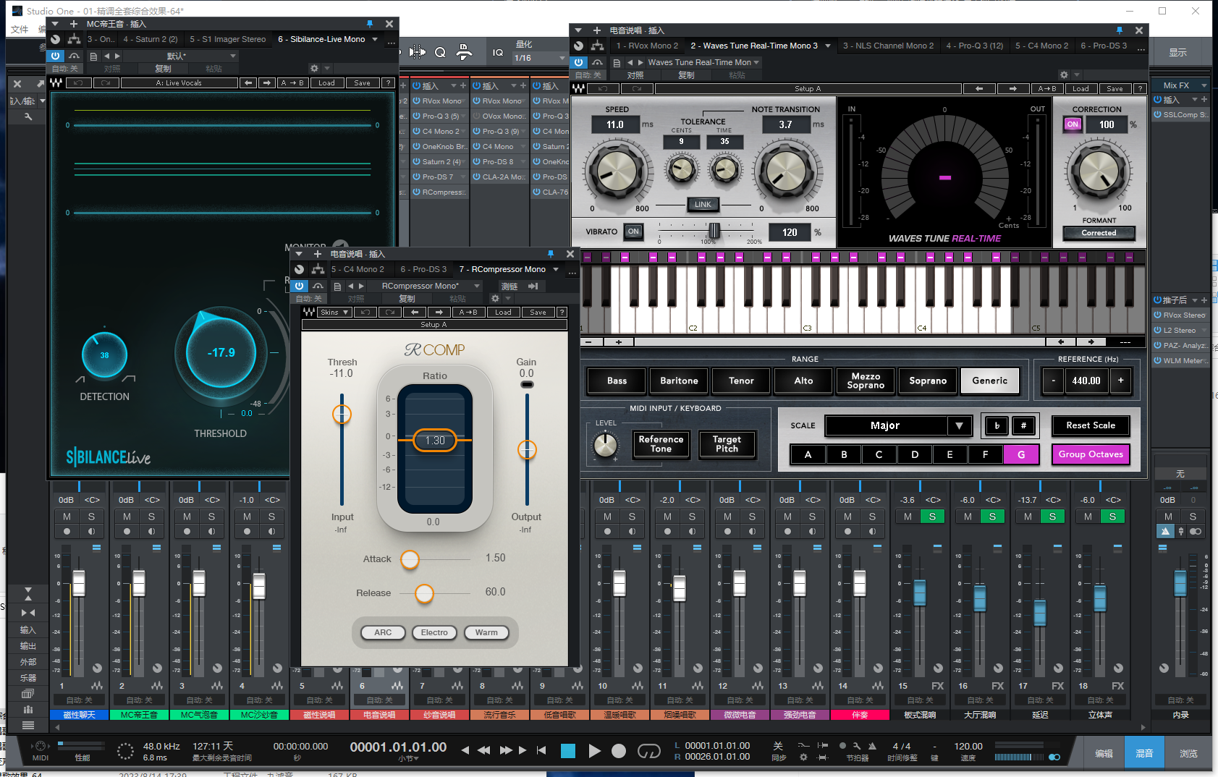Click the Release slider handle in RCompressor
1218x777 pixels.
pyautogui.click(x=425, y=594)
